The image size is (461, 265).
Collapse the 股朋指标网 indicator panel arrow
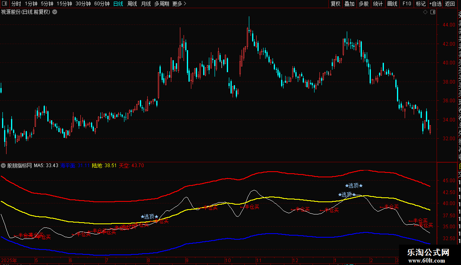3,166
